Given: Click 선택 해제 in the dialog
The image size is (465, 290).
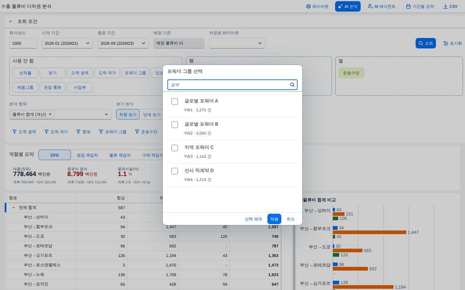Looking at the screenshot, I should click(253, 219).
